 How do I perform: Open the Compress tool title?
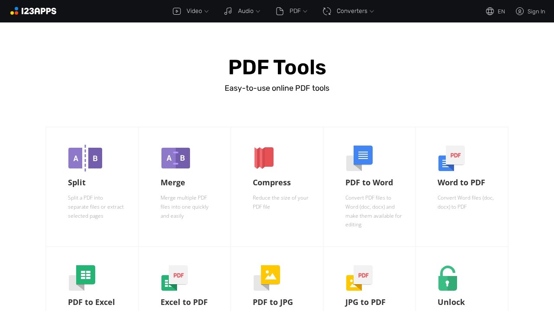point(272,182)
